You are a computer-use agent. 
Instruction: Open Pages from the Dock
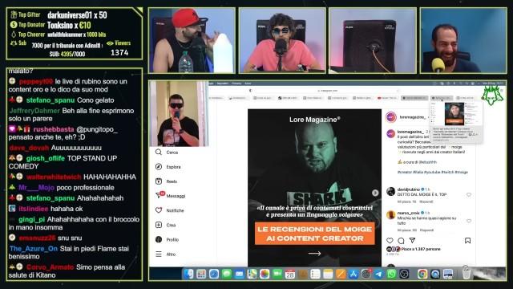tap(341, 274)
